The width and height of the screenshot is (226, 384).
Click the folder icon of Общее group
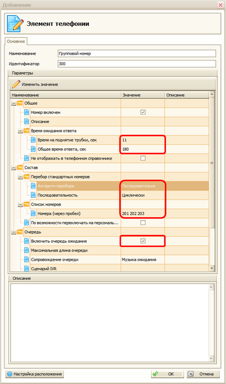tap(19, 103)
